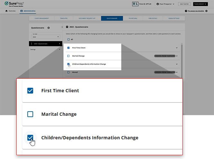The width and height of the screenshot is (214, 159).
Task: Click Hidden From Taxpayer badge on Moved
Action: (165, 72)
